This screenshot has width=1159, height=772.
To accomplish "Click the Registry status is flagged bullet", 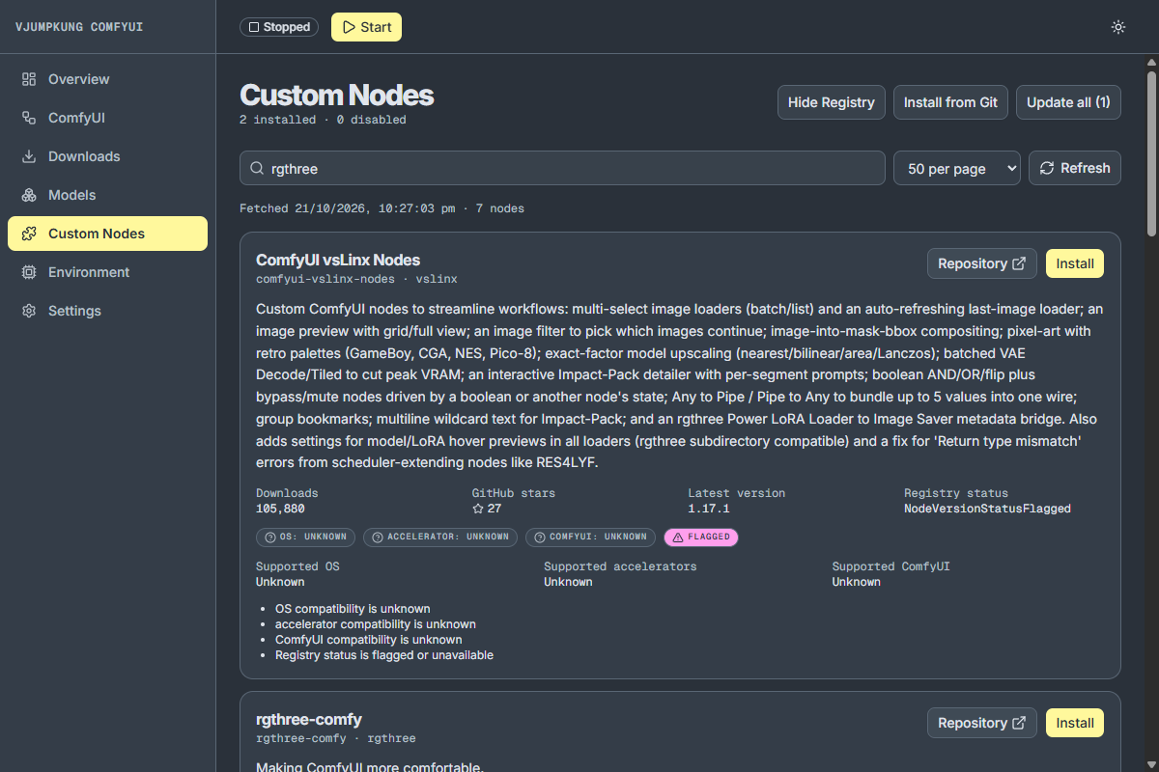I will [384, 655].
